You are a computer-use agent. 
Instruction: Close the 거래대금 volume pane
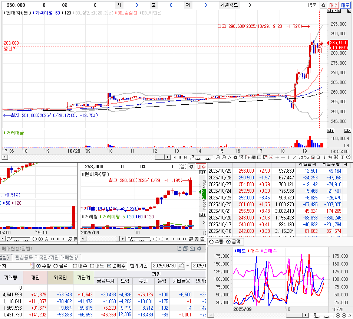[349, 131]
